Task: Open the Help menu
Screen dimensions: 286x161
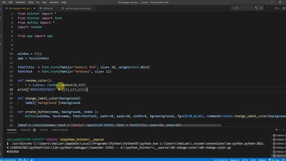Action: 64,2
